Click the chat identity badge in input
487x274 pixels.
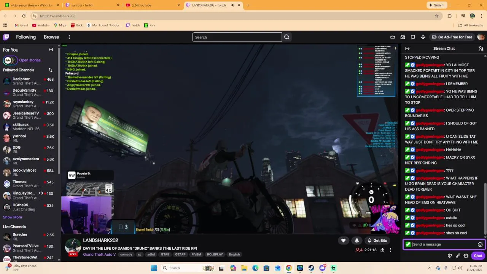408,244
